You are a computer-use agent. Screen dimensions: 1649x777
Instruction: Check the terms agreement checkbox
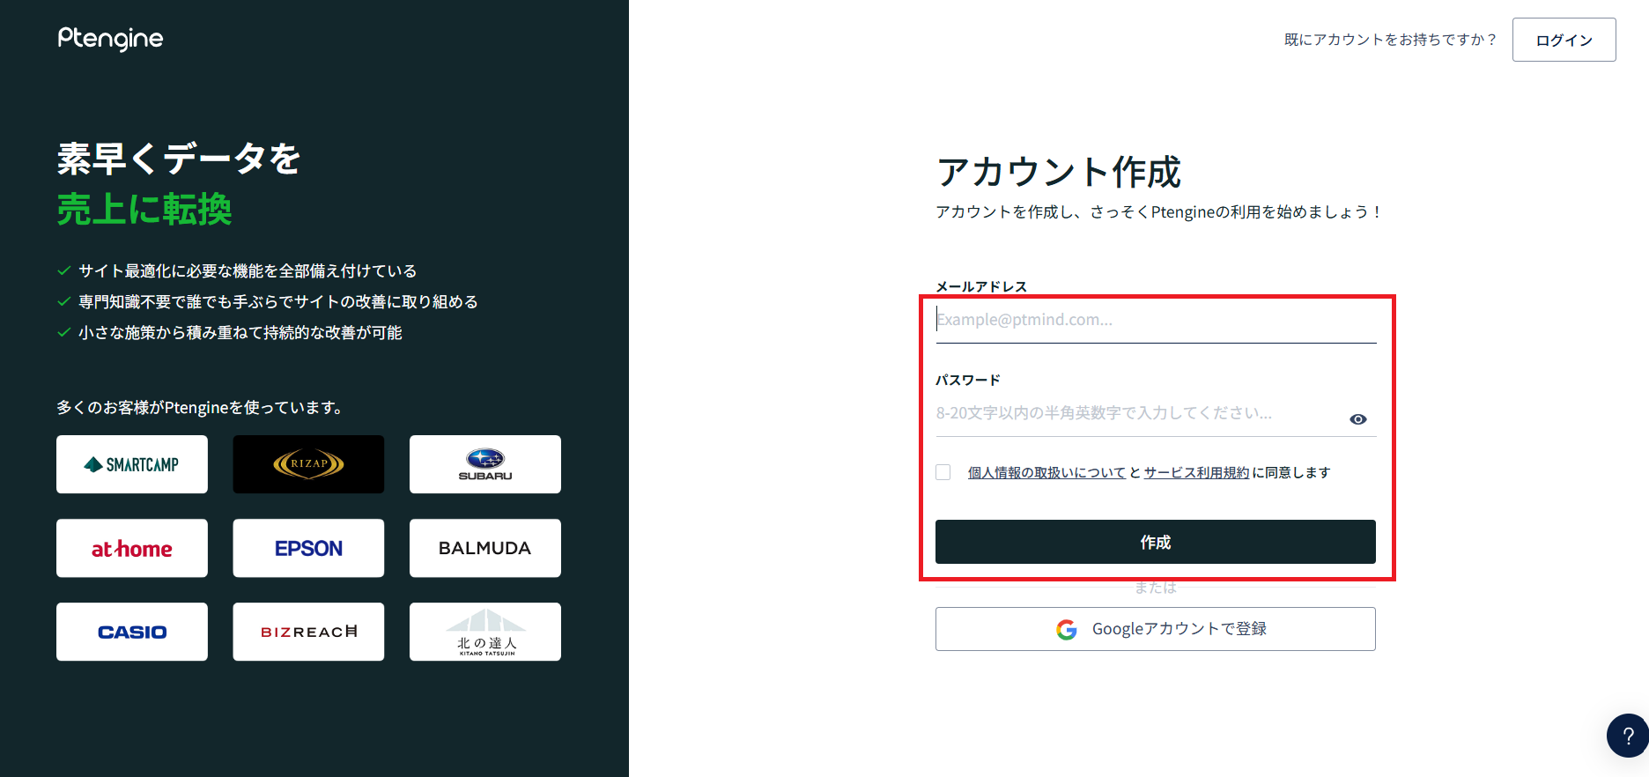[x=943, y=472]
